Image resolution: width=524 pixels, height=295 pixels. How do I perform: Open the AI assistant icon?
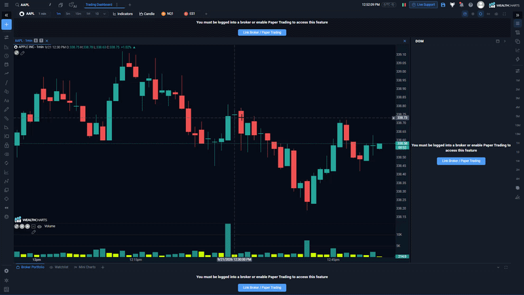(73, 5)
